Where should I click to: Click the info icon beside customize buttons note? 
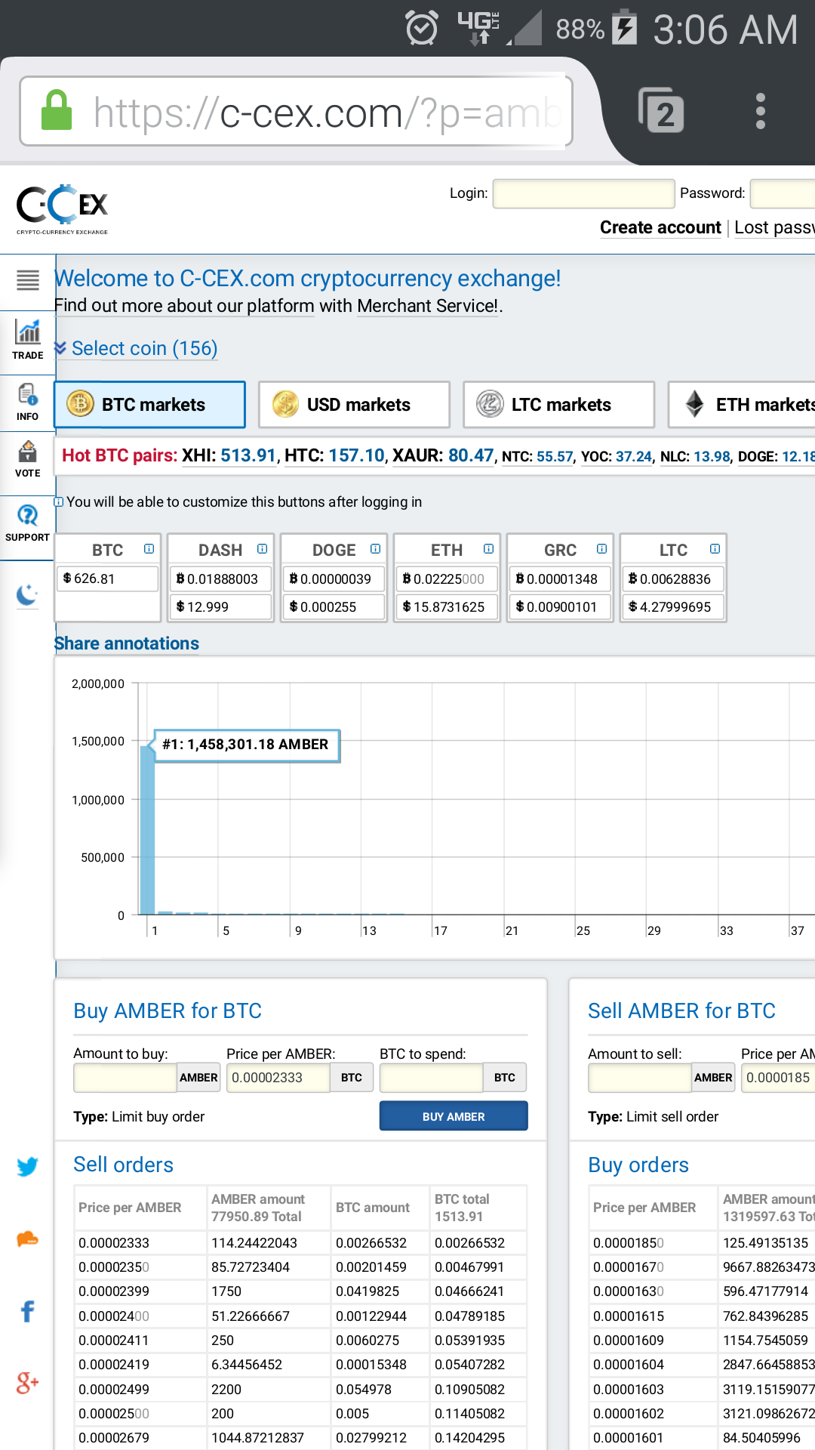coord(59,501)
